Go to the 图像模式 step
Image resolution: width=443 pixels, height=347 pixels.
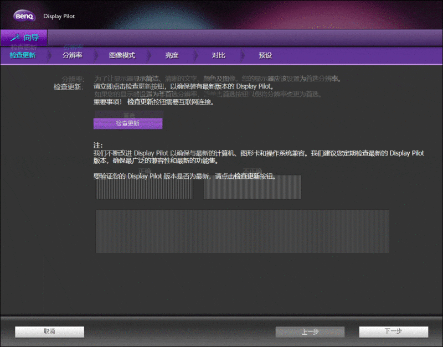[x=123, y=55]
